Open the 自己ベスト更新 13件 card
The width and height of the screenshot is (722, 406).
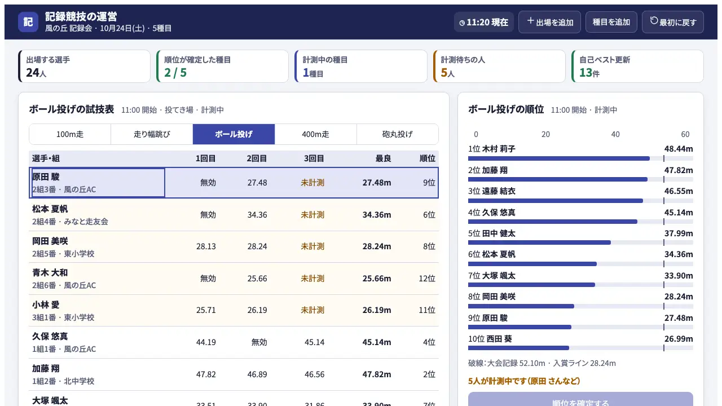coord(637,66)
